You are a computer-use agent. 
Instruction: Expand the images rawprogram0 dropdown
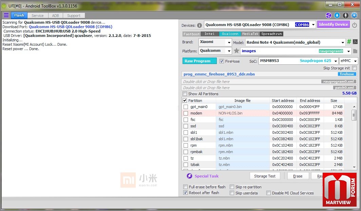click(x=348, y=51)
